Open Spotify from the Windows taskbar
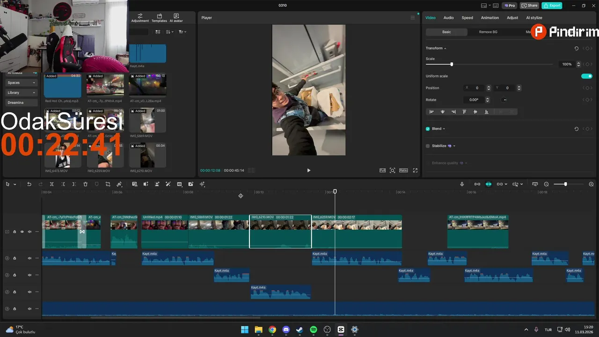599x337 pixels. pyautogui.click(x=314, y=330)
